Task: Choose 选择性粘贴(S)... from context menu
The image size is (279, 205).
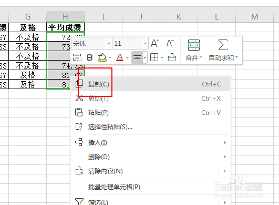Action: [x=150, y=127]
